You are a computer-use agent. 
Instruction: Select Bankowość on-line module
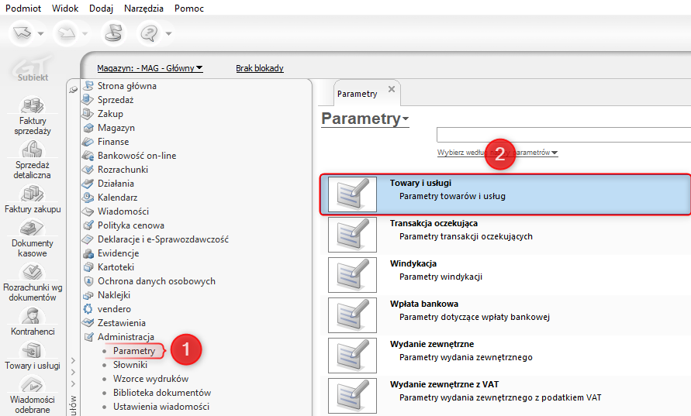137,156
